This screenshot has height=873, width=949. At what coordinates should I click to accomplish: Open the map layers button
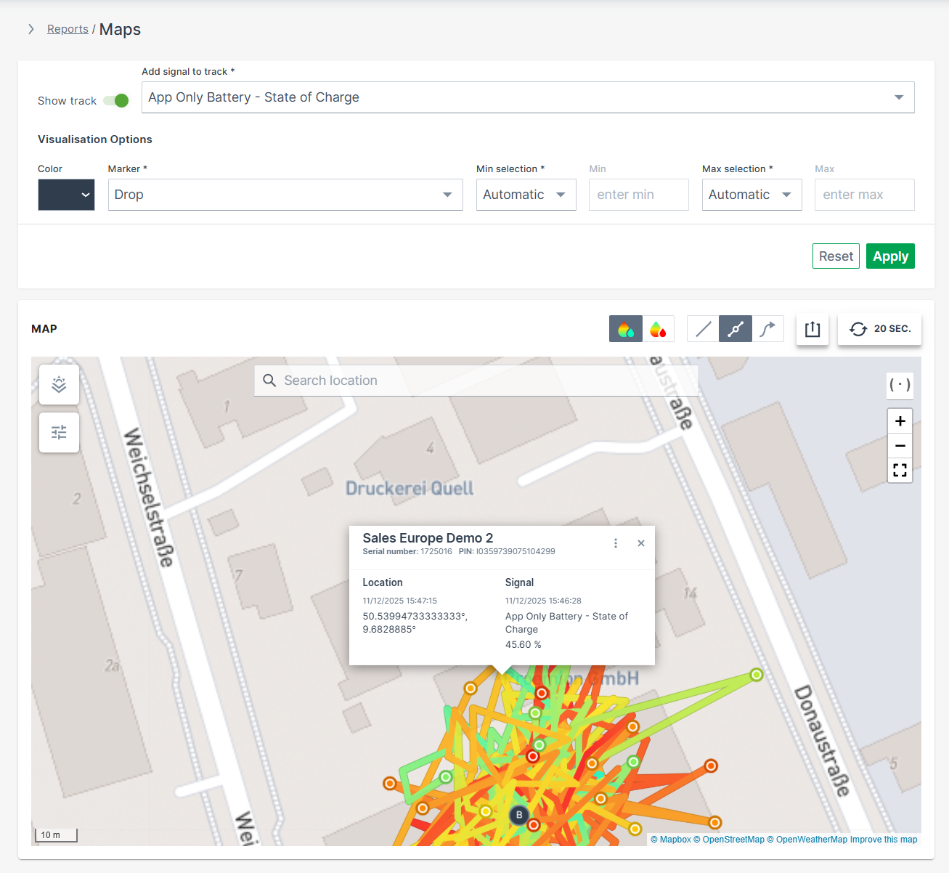(59, 384)
